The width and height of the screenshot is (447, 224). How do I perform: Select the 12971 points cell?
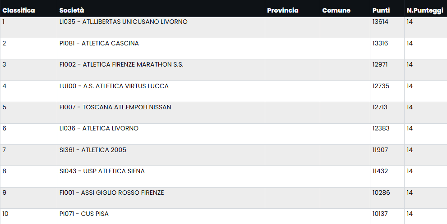pyautogui.click(x=380, y=65)
